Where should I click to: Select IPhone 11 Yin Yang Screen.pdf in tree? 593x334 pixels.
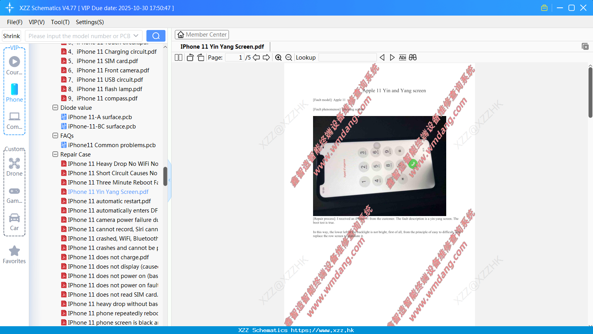click(105, 192)
